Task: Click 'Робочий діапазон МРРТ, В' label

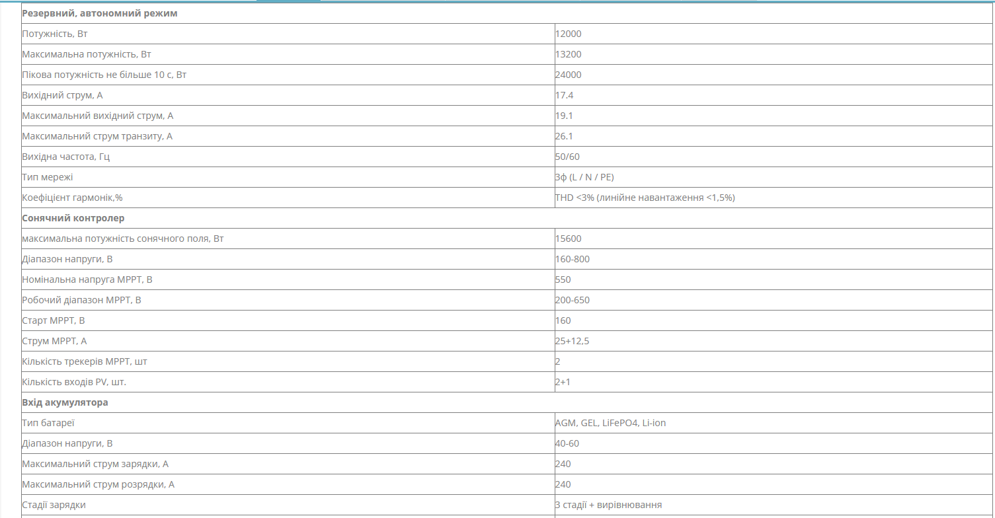Action: click(x=82, y=300)
